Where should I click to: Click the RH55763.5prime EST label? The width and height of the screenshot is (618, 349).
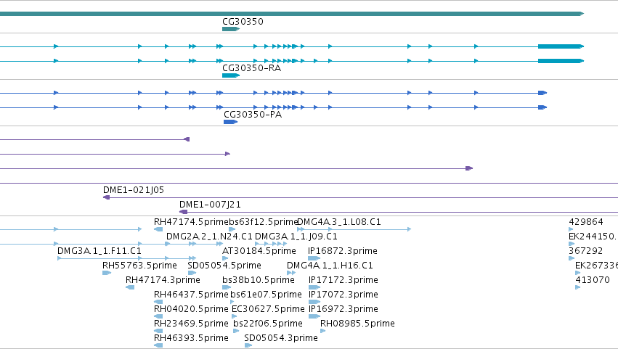[x=139, y=266]
